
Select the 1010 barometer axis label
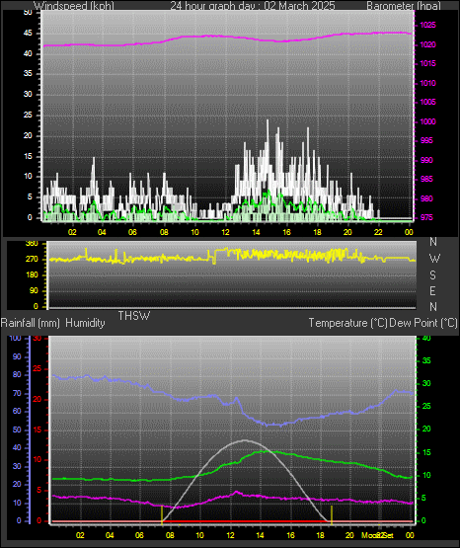pyautogui.click(x=427, y=83)
